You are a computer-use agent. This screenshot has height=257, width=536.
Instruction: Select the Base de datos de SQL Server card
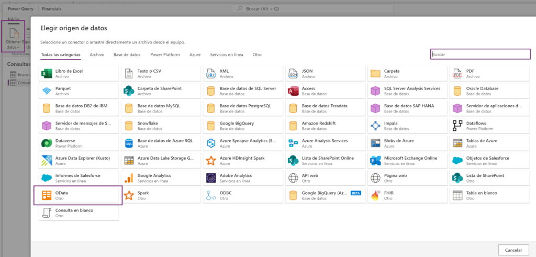[x=243, y=91]
